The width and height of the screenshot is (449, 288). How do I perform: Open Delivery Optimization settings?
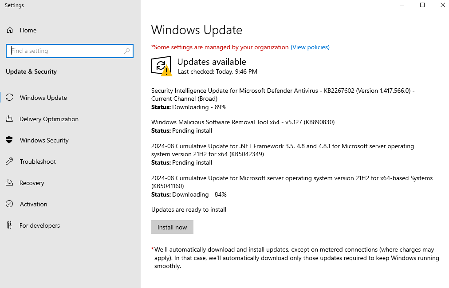pos(49,119)
